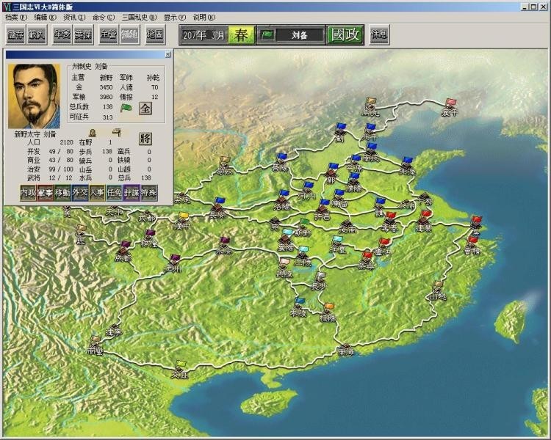Select the 計謀 stratagem command

tap(132, 193)
